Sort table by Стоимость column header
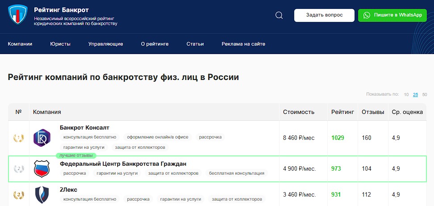Image resolution: width=434 pixels, height=206 pixels. (x=299, y=112)
